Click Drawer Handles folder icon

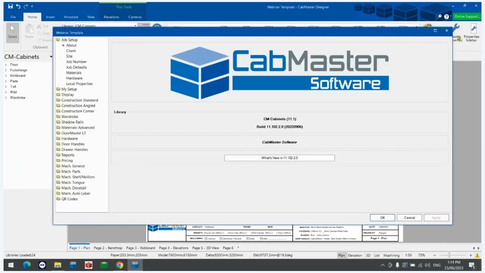click(58, 149)
